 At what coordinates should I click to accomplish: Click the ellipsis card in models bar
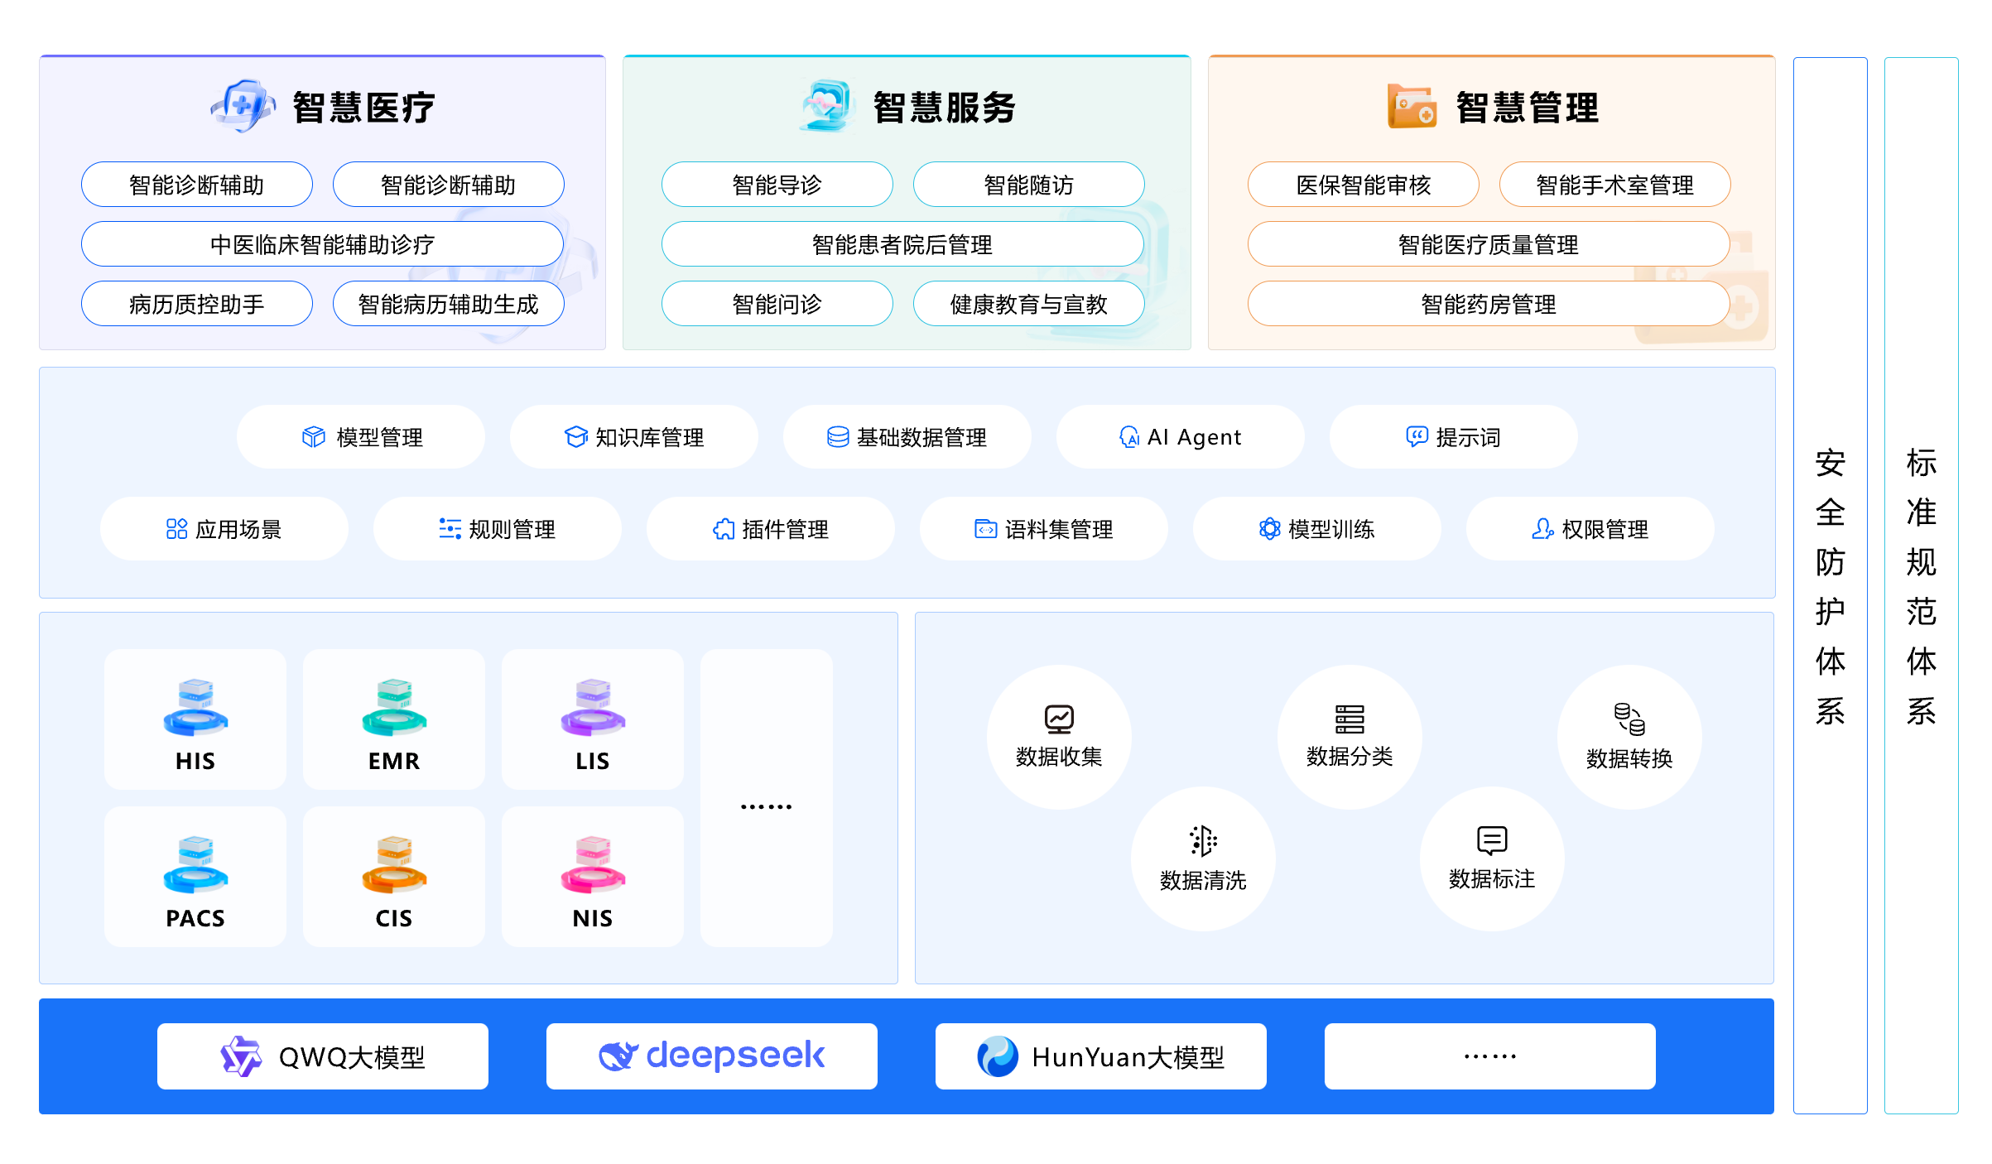(1490, 1056)
